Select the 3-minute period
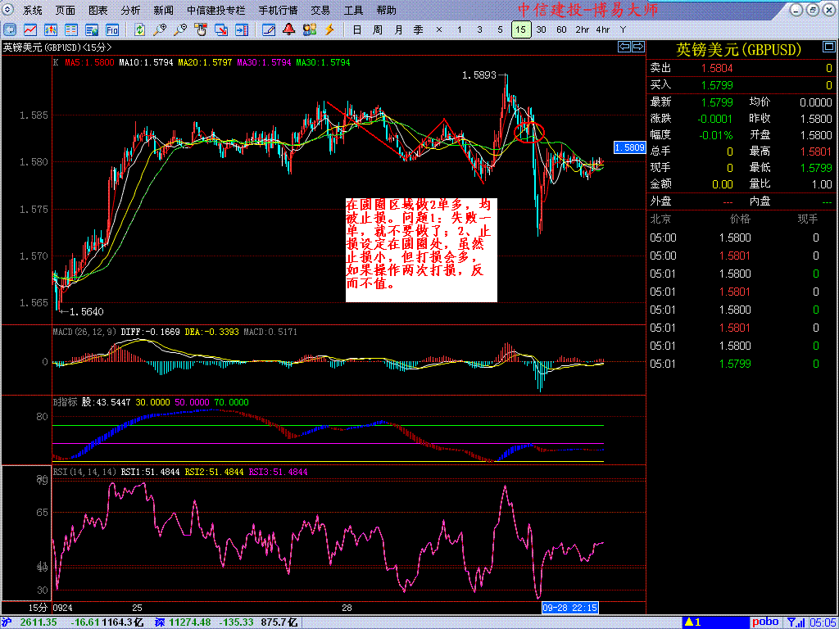This screenshot has width=839, height=629. click(479, 30)
